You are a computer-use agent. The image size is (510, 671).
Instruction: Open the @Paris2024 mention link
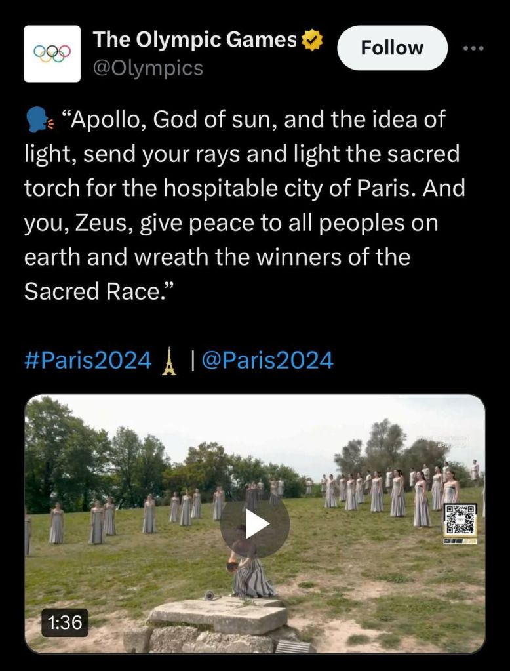click(267, 361)
